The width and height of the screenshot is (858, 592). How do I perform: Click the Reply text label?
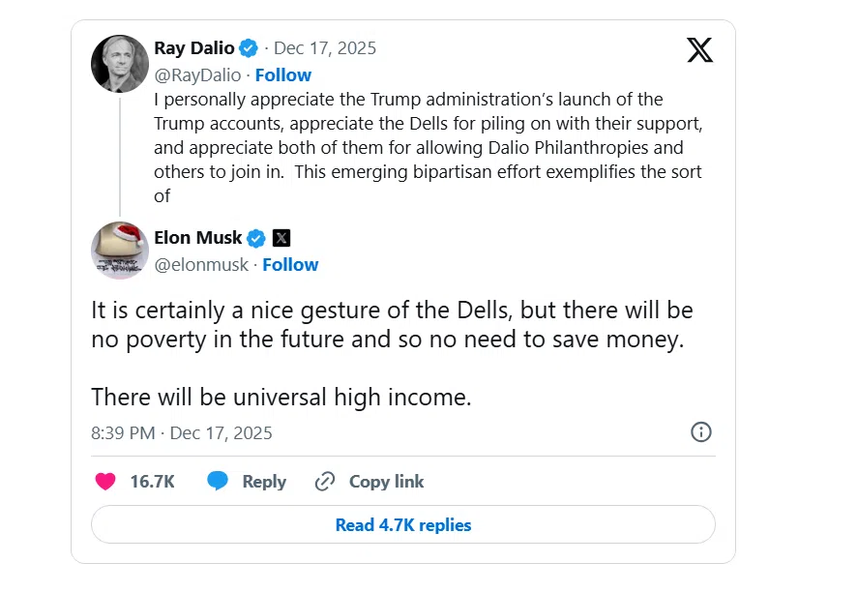[x=264, y=482]
